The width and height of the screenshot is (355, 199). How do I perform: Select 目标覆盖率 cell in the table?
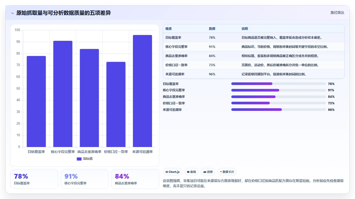(x=173, y=38)
